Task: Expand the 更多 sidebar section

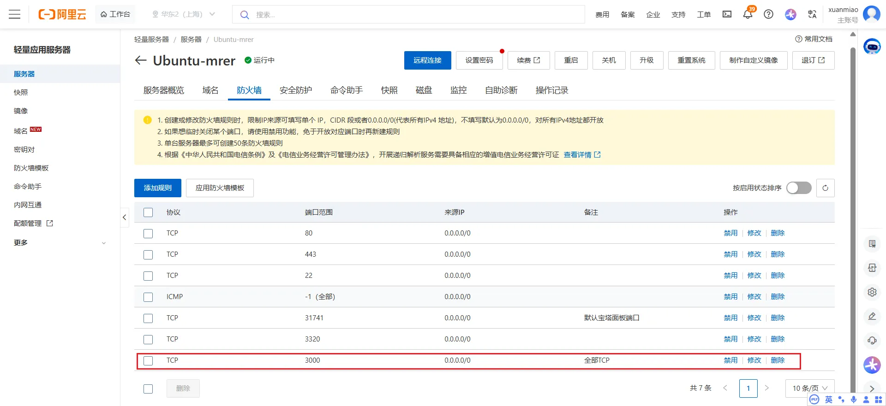Action: click(60, 243)
